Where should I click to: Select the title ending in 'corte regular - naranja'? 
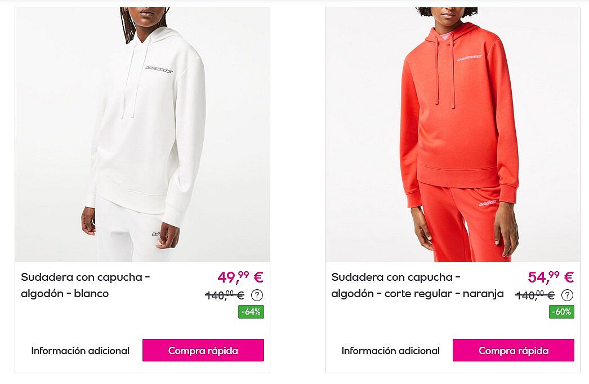pos(417,285)
